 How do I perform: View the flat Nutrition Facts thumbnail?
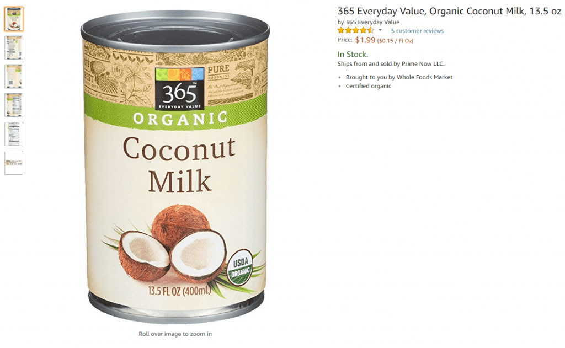[x=14, y=134]
